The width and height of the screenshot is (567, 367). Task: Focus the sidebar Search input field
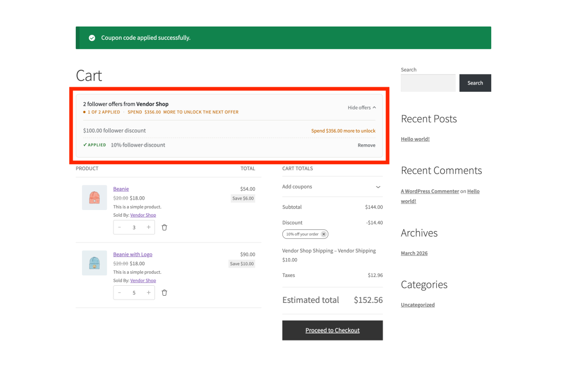428,83
